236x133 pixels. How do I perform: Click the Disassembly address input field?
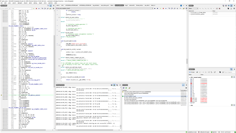point(16,8)
